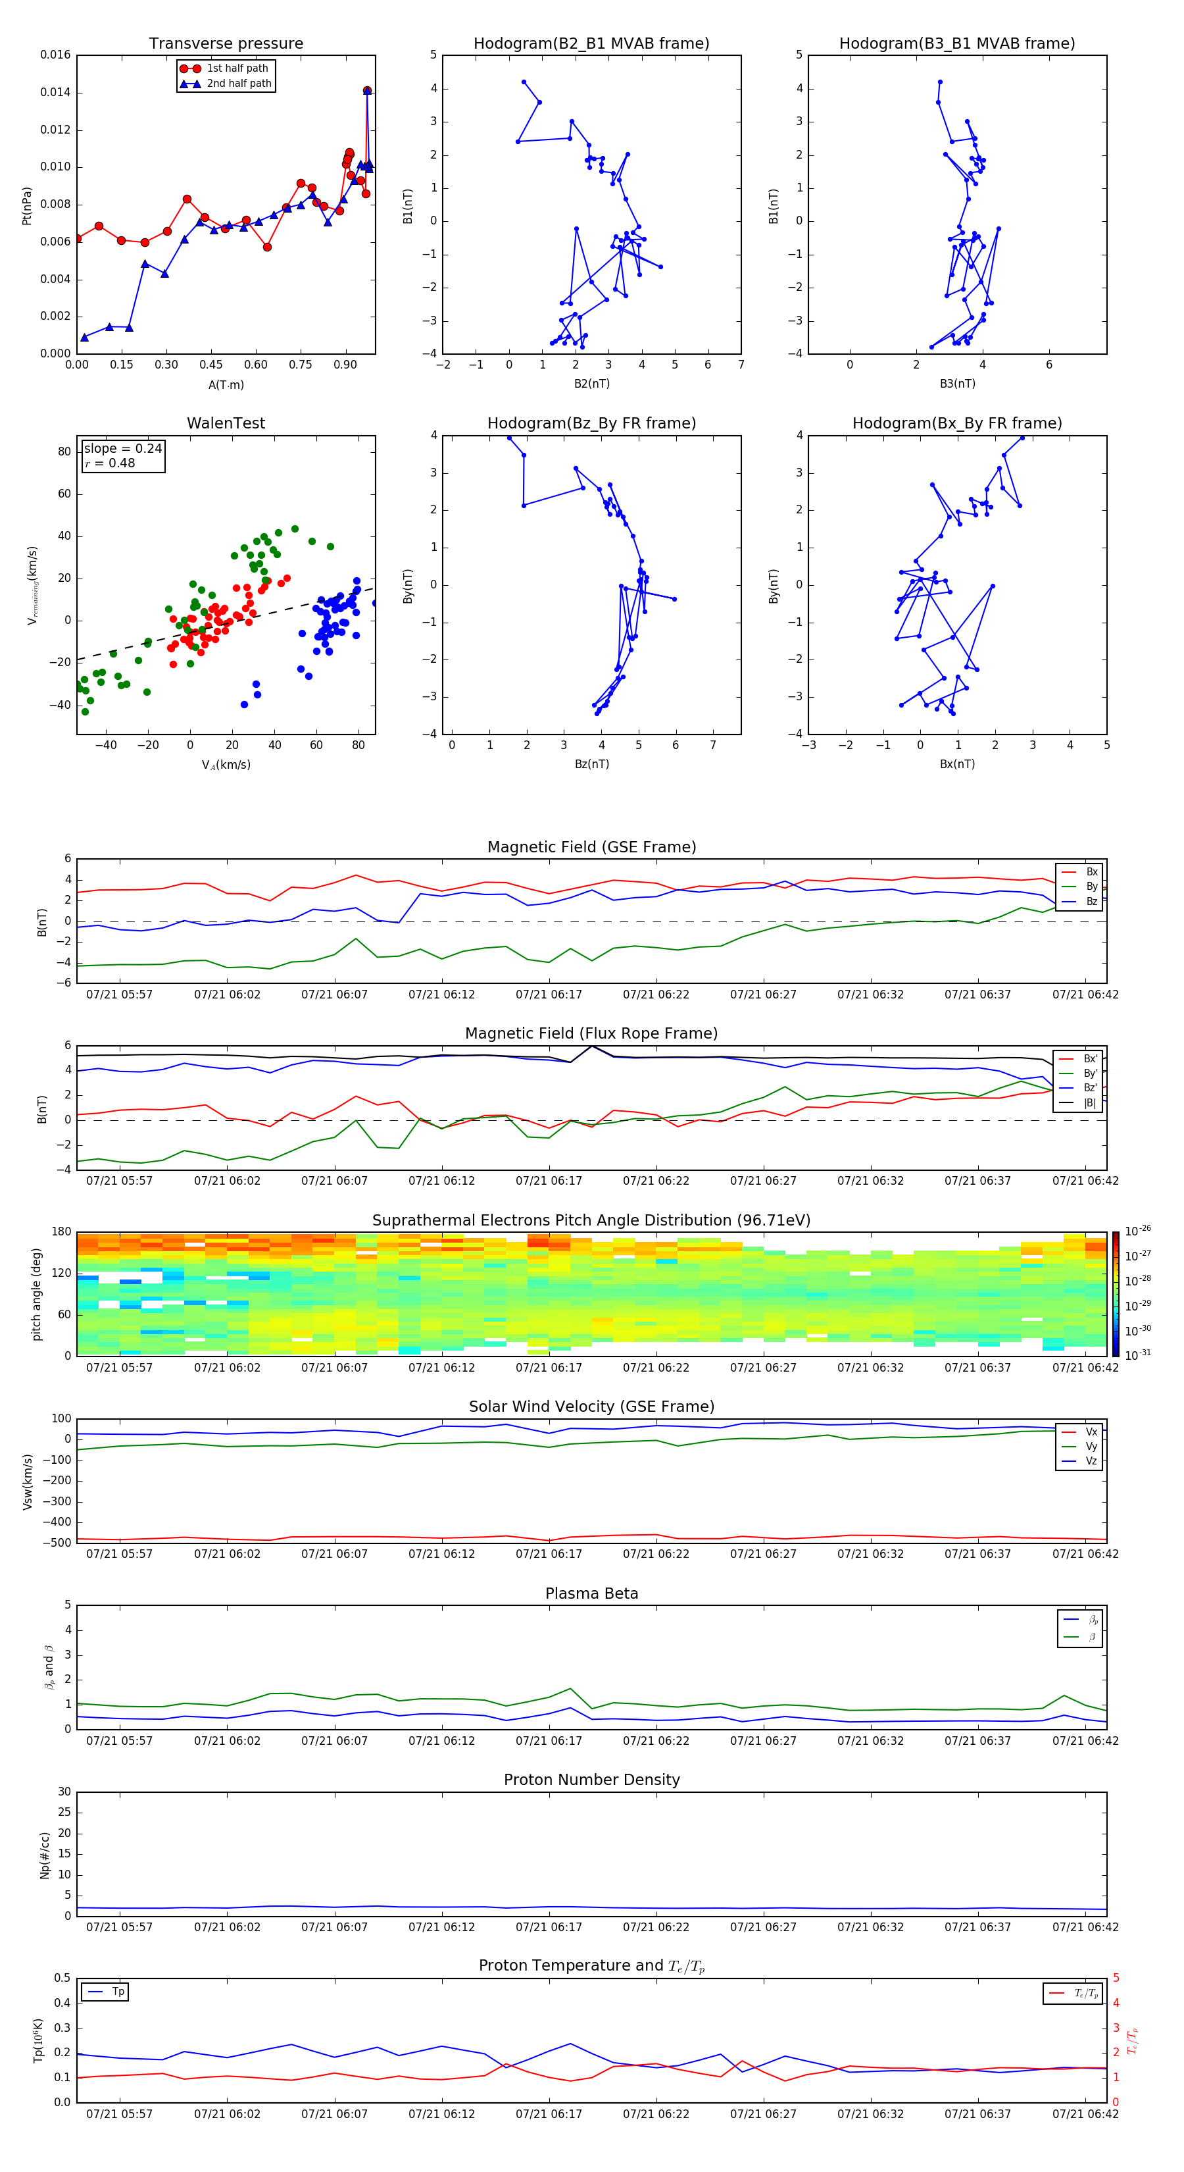Click the 'Bz(nT)' x-axis label

coord(591,765)
